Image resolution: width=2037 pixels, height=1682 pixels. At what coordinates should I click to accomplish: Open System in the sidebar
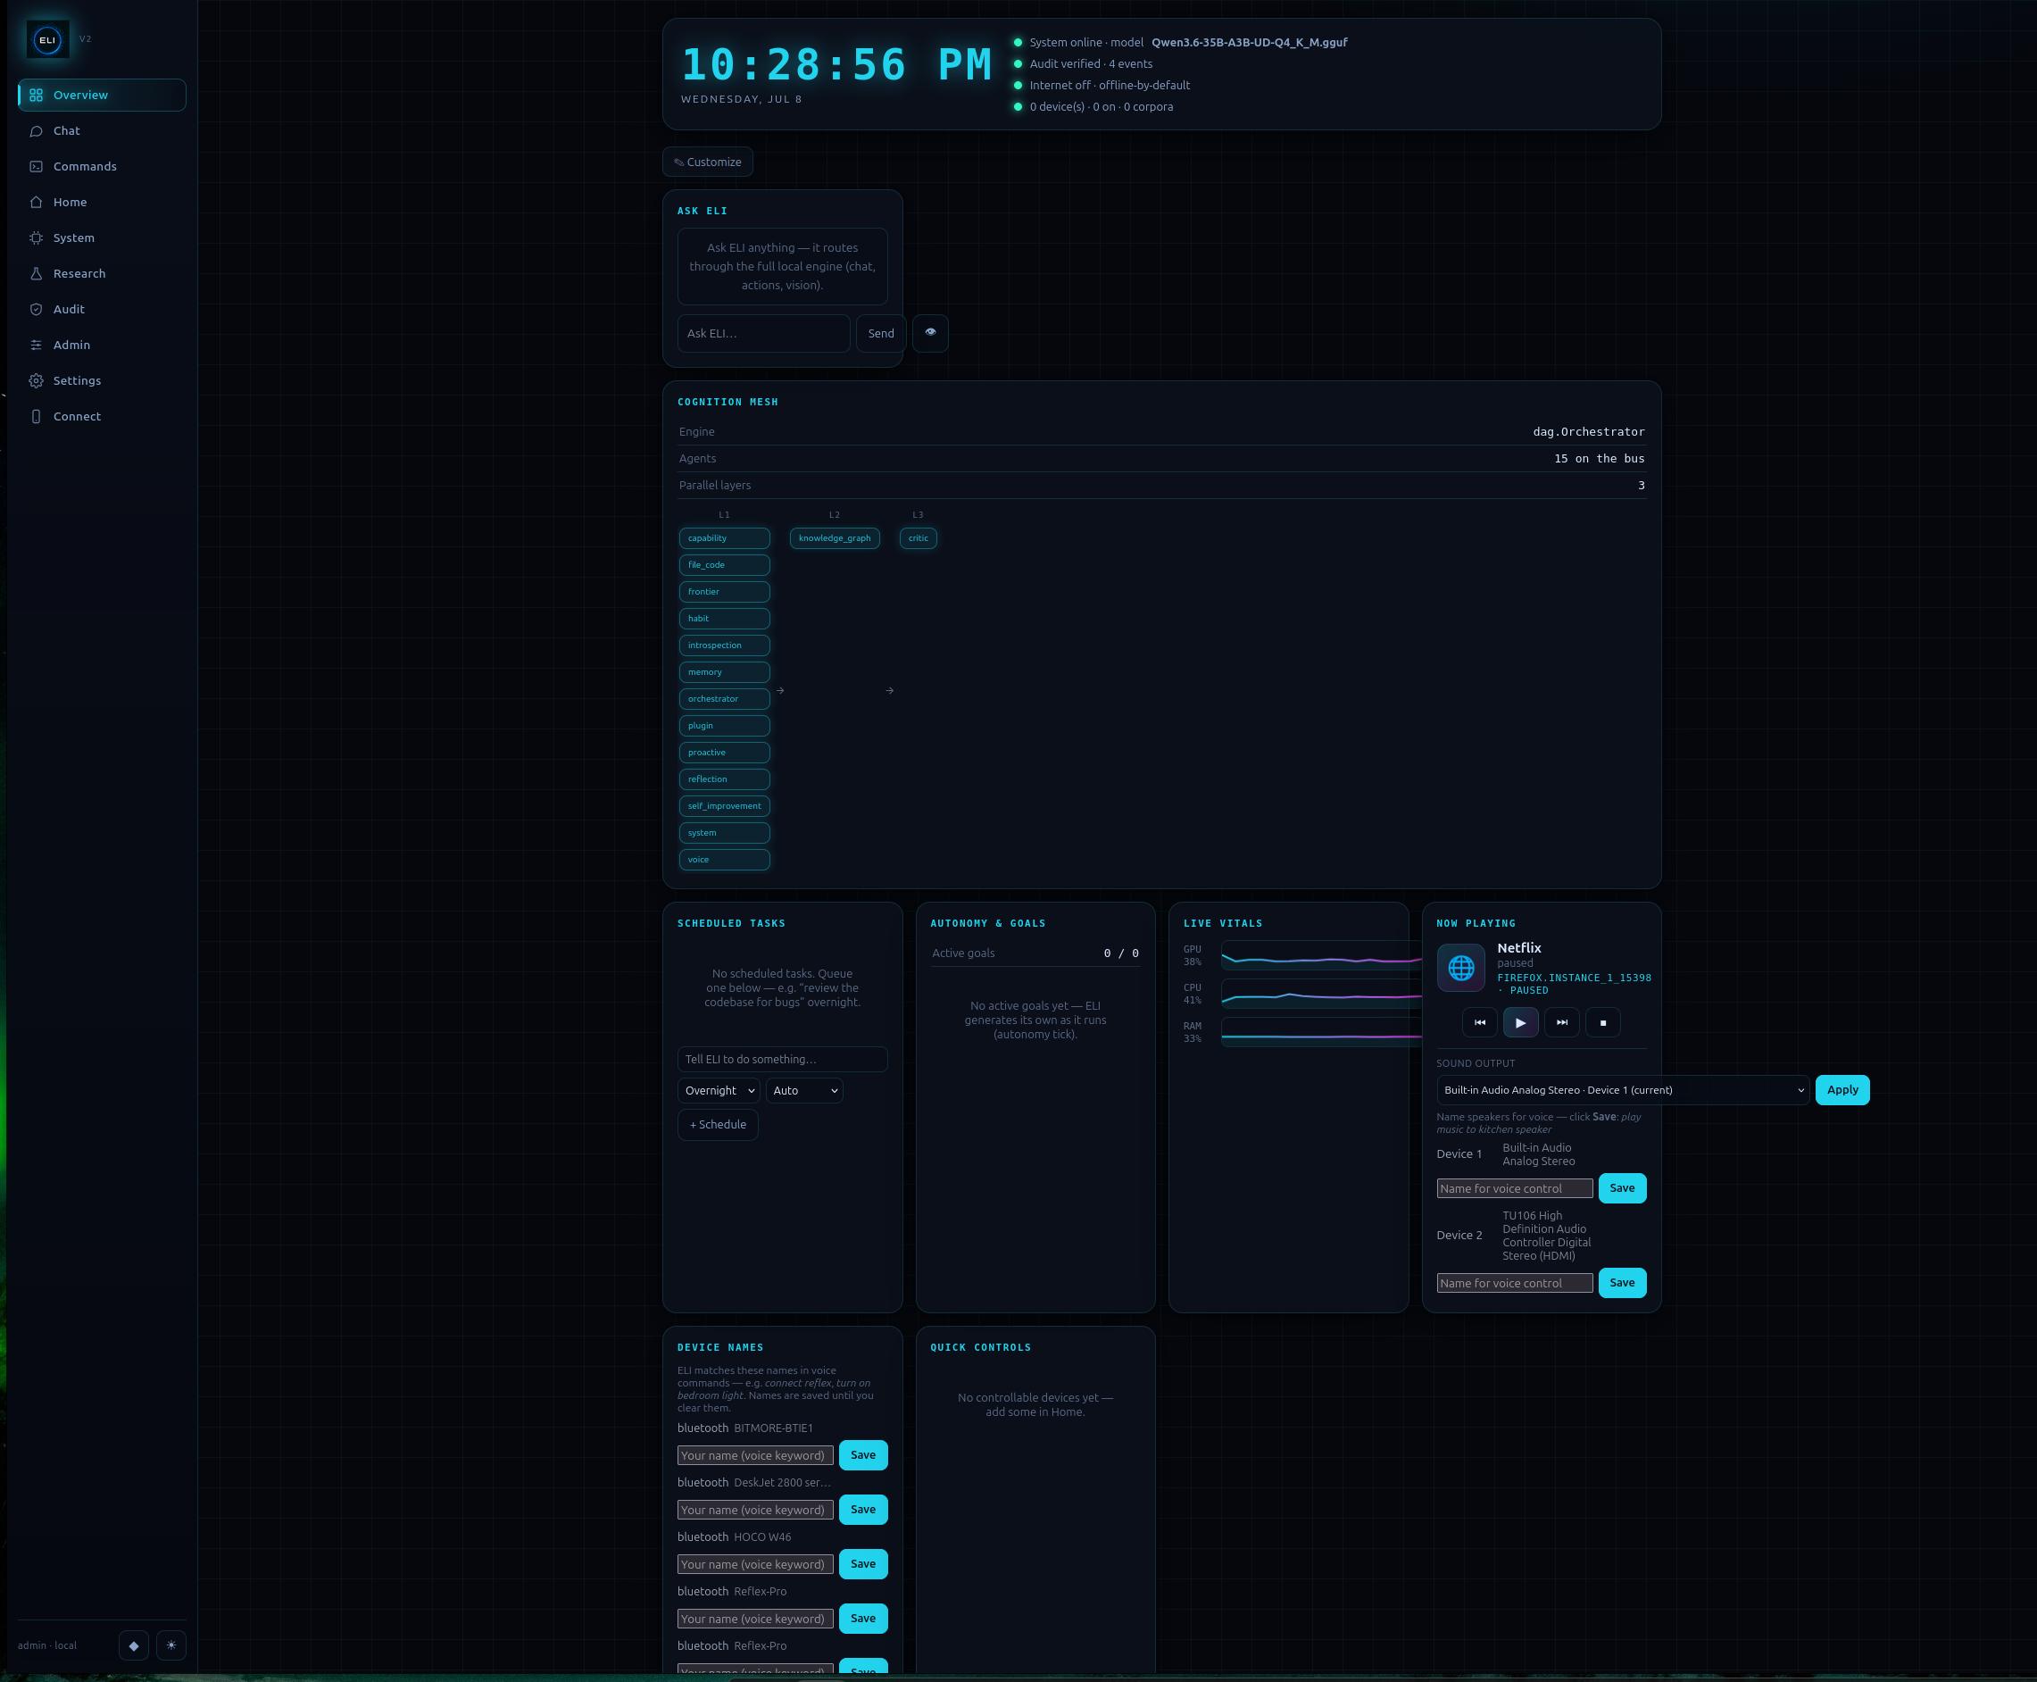pos(102,237)
